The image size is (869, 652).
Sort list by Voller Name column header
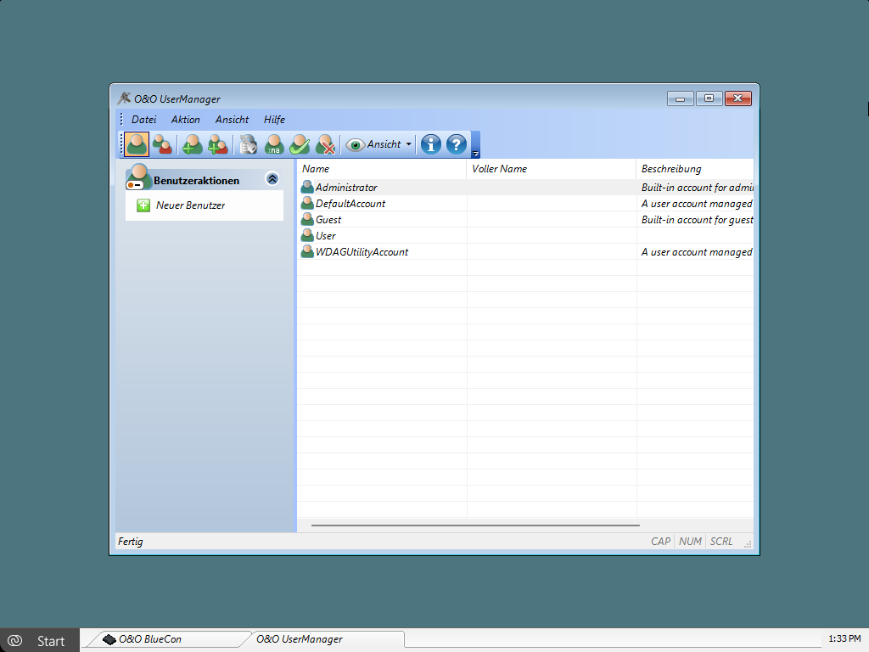click(x=499, y=169)
